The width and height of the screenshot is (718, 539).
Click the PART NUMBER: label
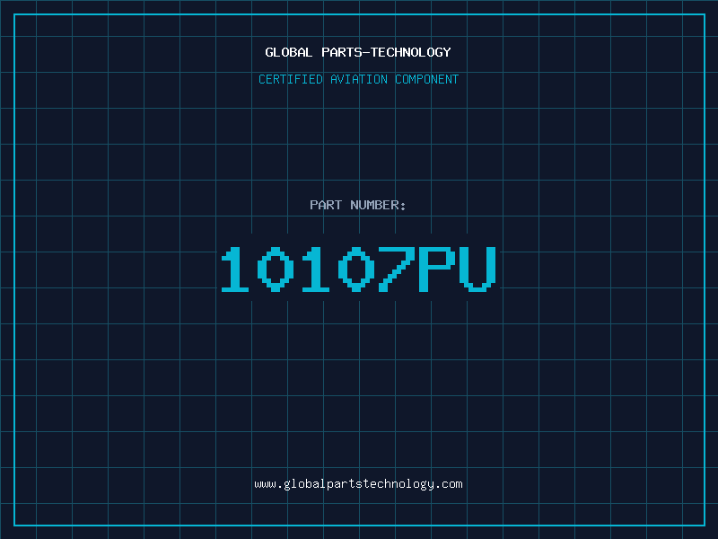click(x=357, y=205)
